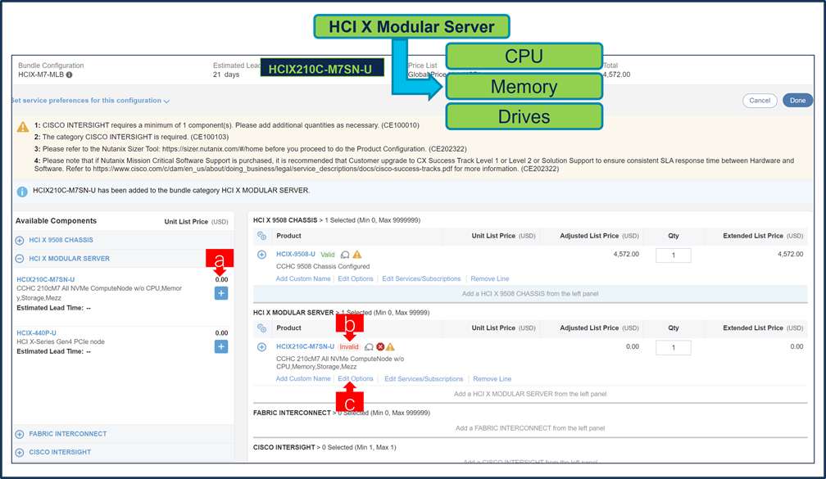
Task: Edit Services/Subscriptions for HCIX-9508-U
Action: [421, 278]
